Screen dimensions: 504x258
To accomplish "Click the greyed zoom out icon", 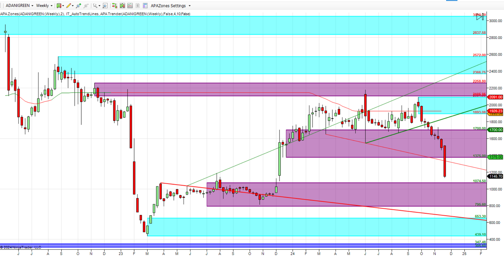I will [86, 6].
